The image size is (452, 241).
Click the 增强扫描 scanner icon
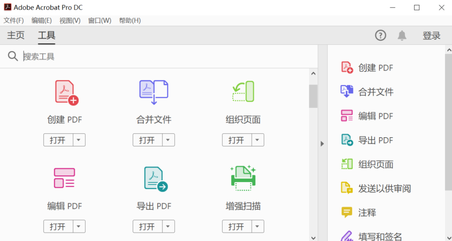click(x=243, y=178)
